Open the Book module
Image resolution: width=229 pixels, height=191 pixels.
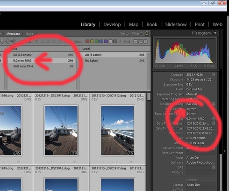pyautogui.click(x=152, y=24)
